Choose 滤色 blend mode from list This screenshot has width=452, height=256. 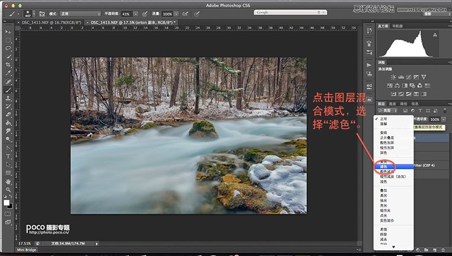(x=385, y=167)
